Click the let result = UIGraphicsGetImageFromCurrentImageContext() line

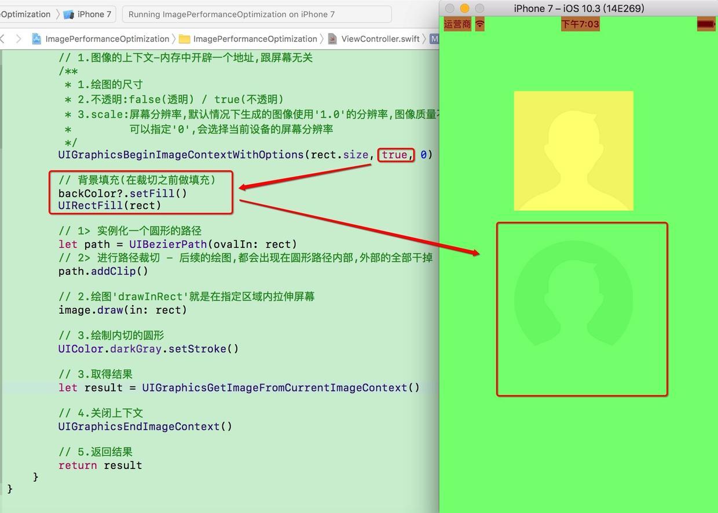coord(239,387)
